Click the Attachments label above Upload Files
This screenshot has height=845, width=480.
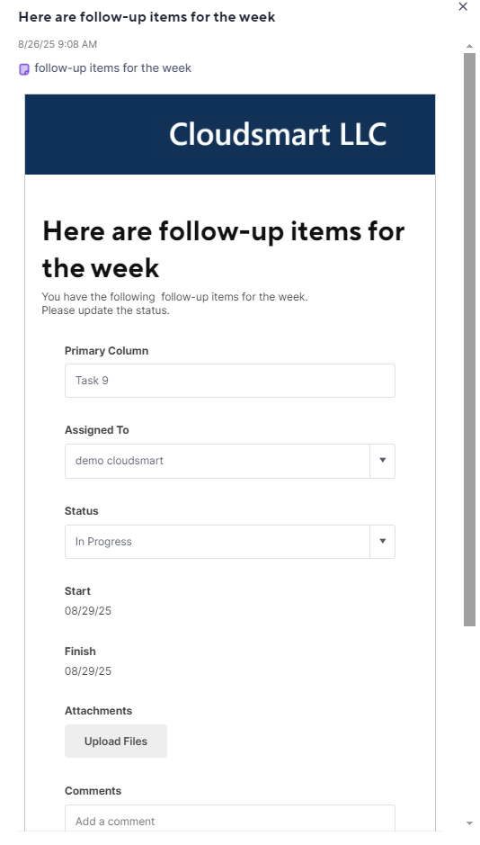(98, 711)
